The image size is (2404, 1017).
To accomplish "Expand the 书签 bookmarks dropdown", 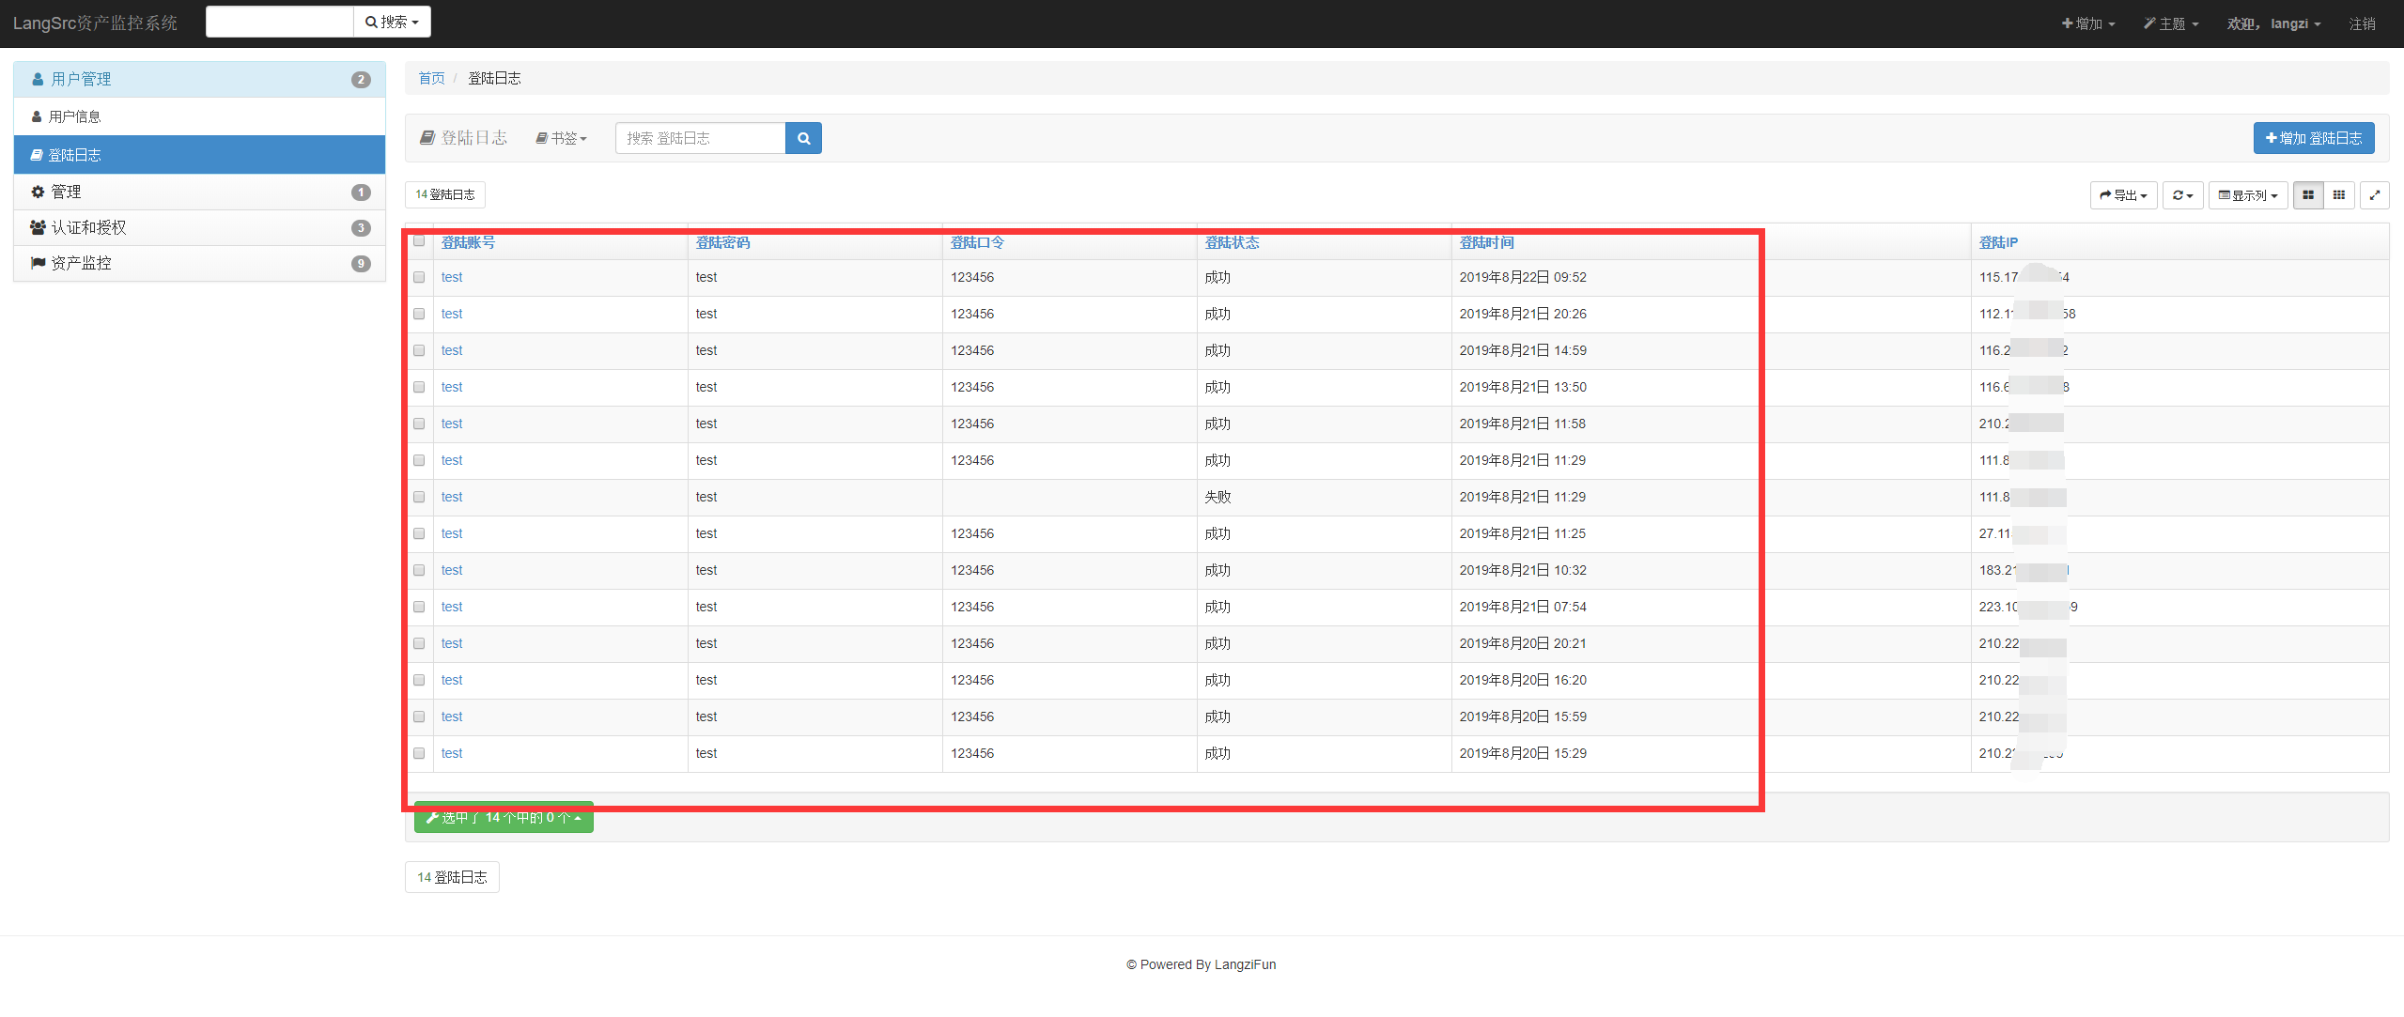I will click(x=562, y=138).
